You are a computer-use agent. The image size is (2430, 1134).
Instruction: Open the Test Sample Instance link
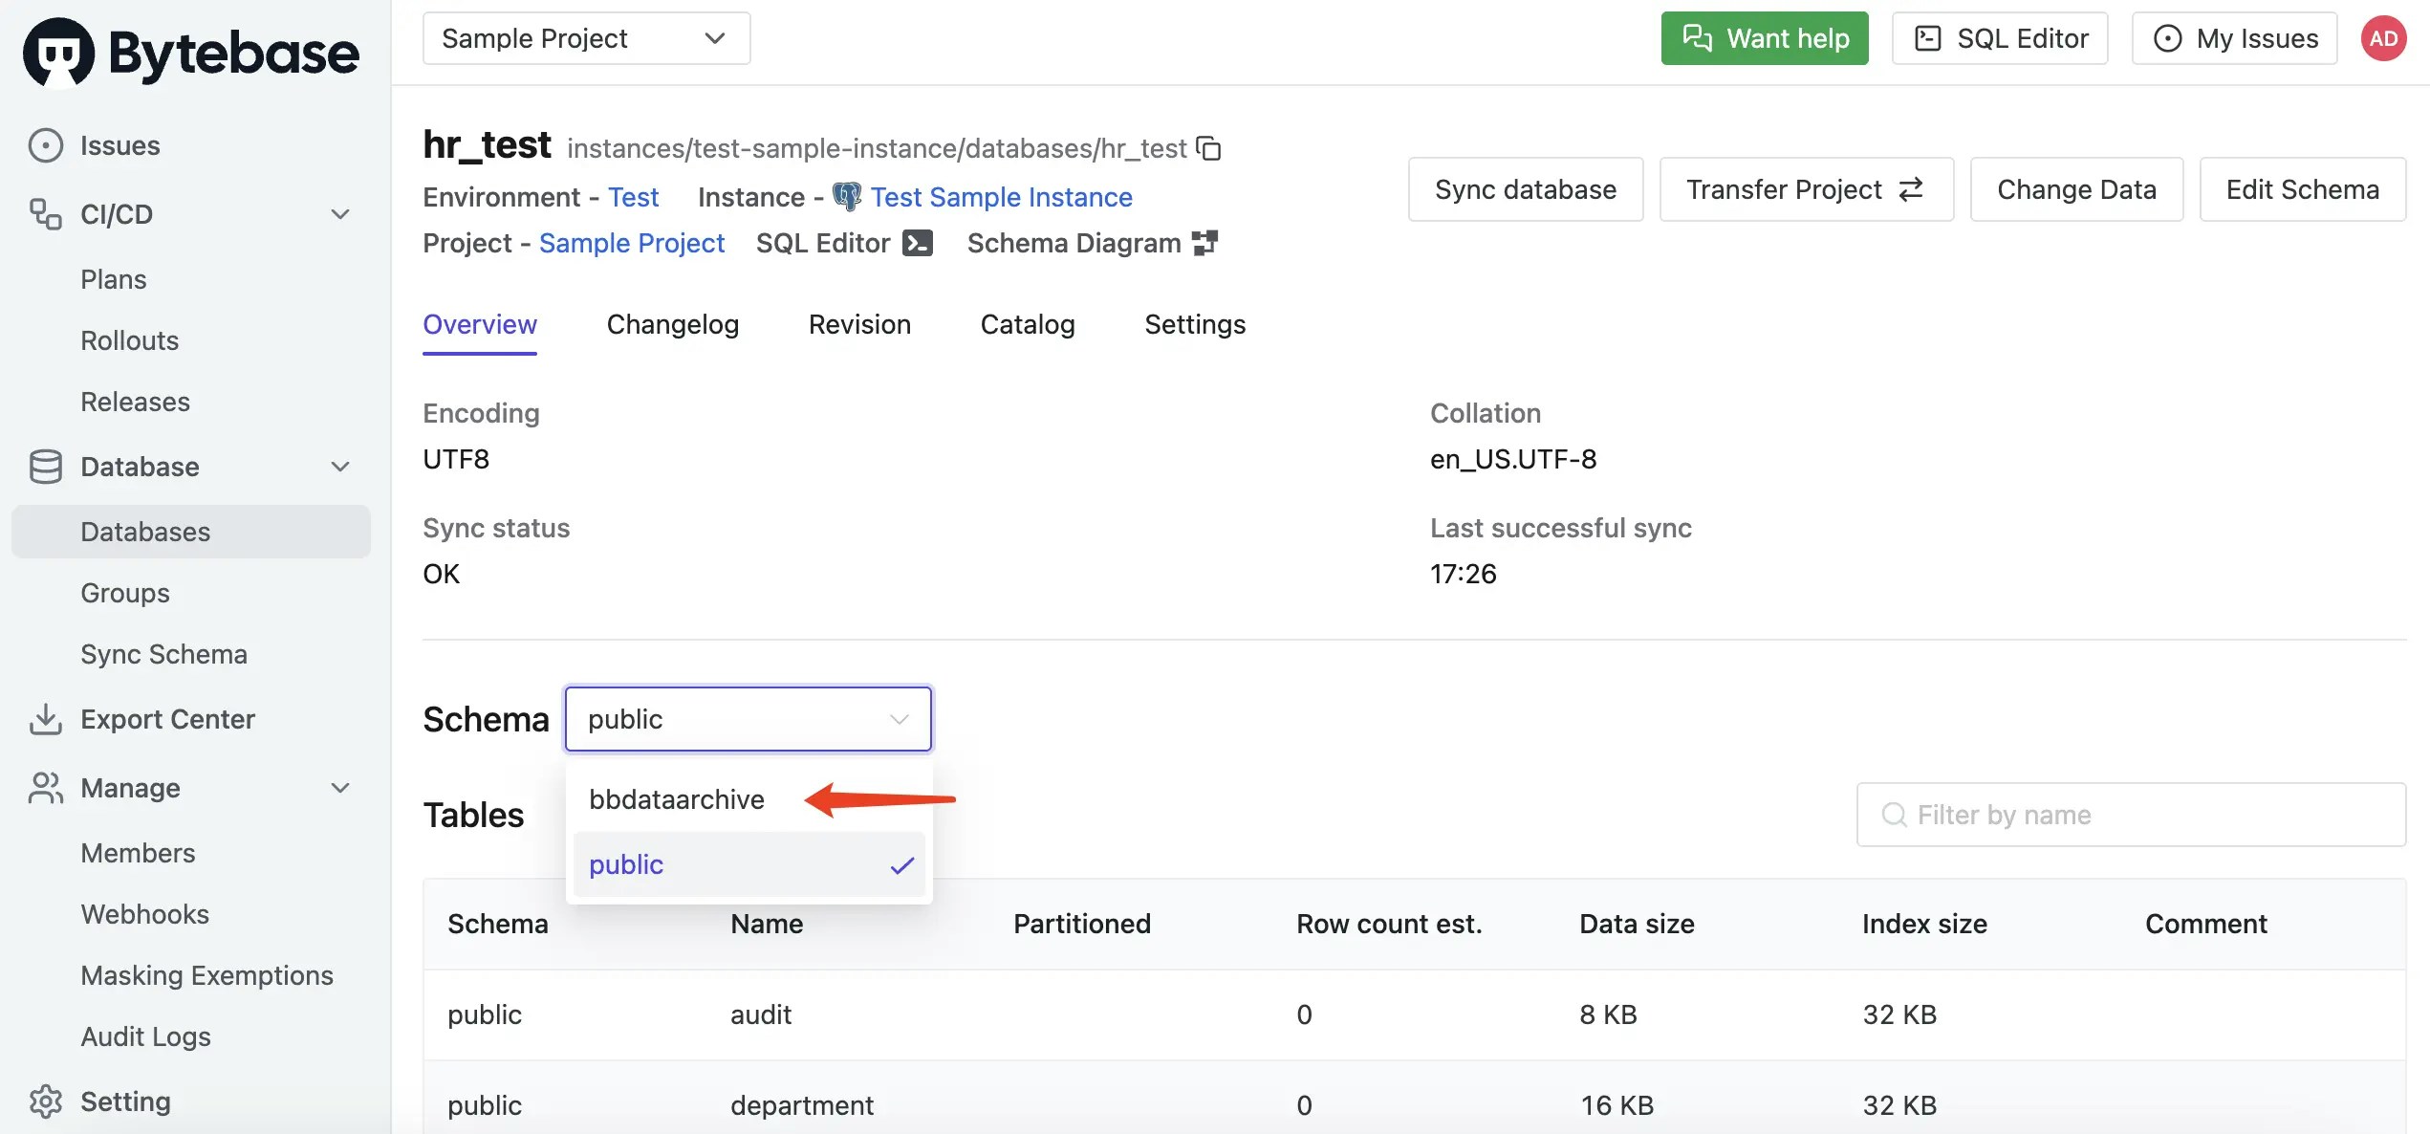pyautogui.click(x=1001, y=196)
